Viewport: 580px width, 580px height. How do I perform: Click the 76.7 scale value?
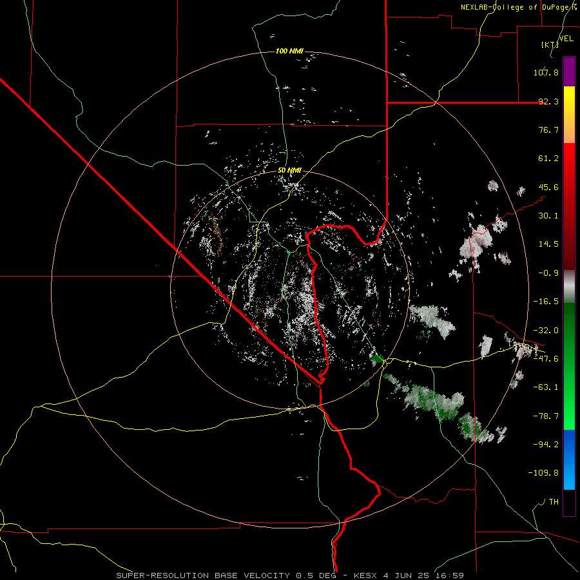click(548, 130)
